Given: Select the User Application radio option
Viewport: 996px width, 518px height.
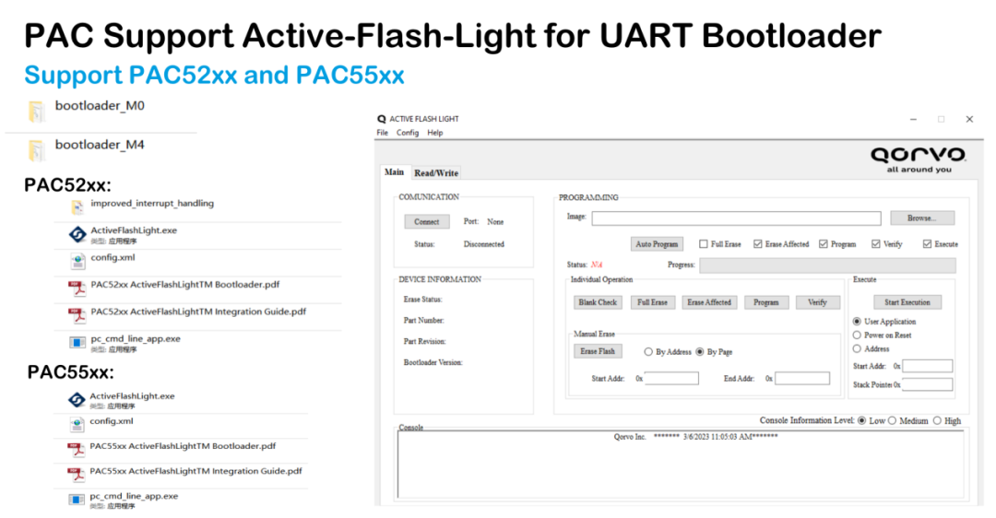Looking at the screenshot, I should pyautogui.click(x=857, y=321).
